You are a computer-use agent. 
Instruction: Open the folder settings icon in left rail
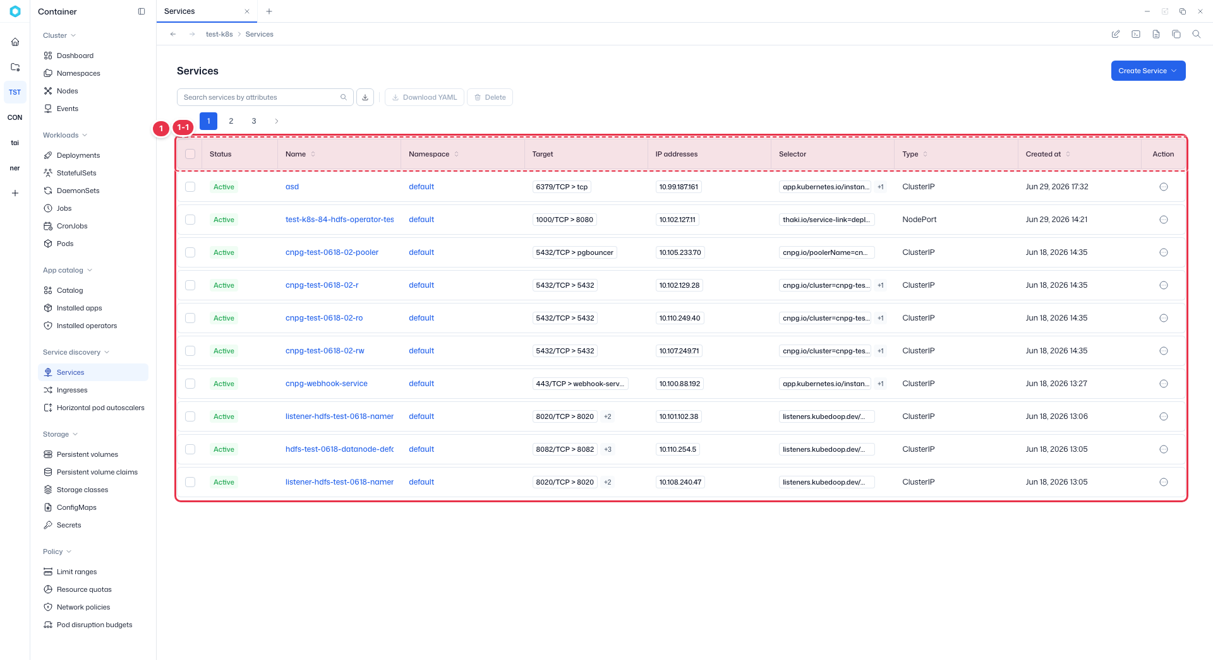(15, 68)
